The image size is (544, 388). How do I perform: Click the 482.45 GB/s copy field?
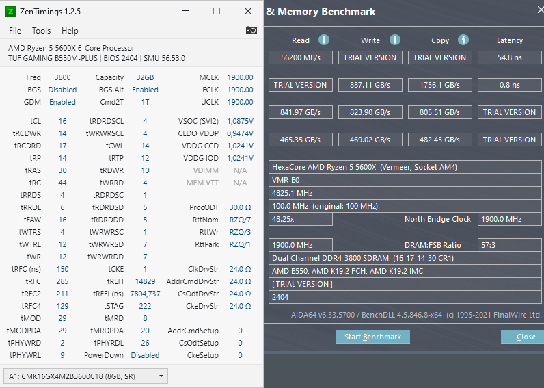pos(440,140)
